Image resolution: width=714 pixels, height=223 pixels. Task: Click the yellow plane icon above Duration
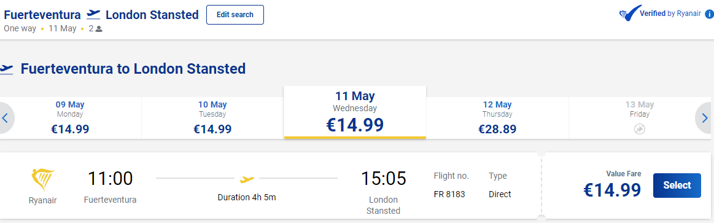(247, 179)
